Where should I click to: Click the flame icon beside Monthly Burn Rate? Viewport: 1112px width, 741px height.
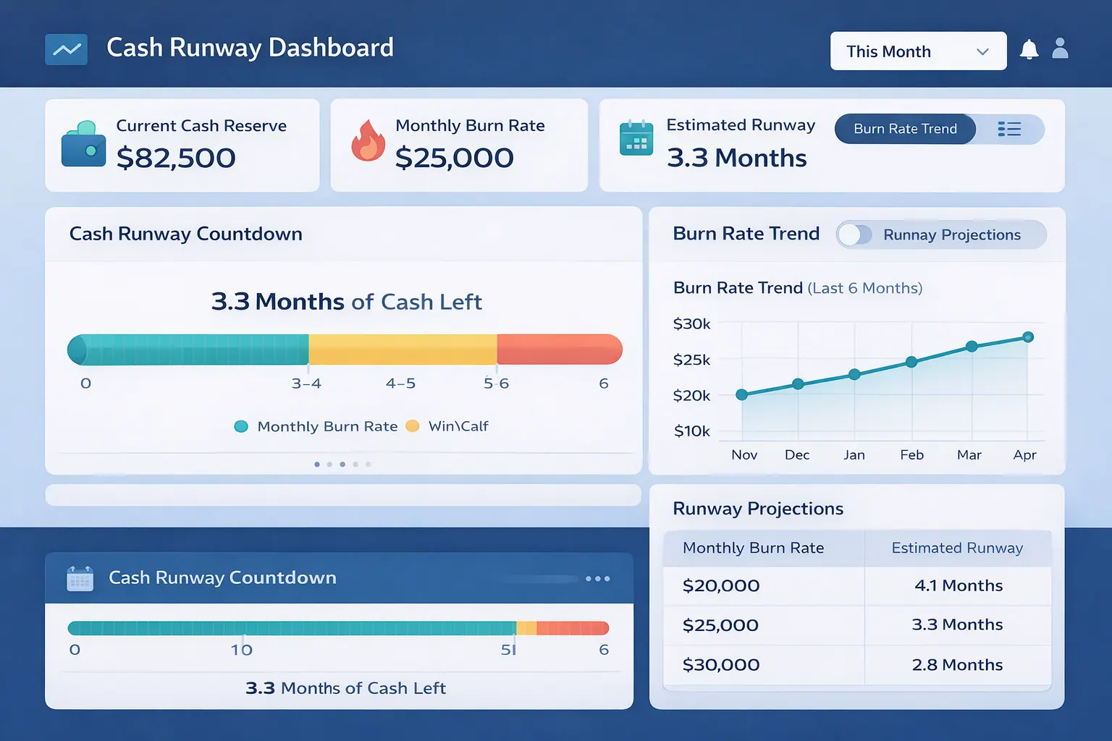coord(368,140)
